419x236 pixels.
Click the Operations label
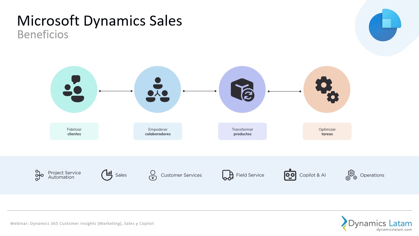click(372, 175)
